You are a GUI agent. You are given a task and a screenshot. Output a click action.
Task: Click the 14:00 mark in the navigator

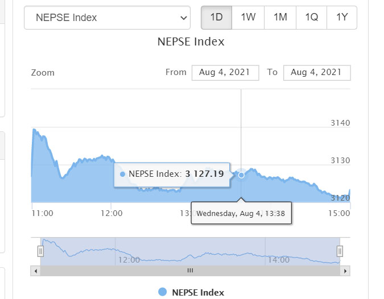(x=278, y=259)
